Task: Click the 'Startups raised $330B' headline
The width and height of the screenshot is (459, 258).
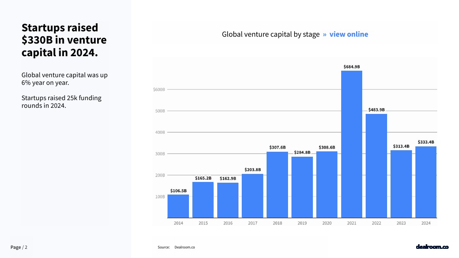Action: pyautogui.click(x=64, y=40)
